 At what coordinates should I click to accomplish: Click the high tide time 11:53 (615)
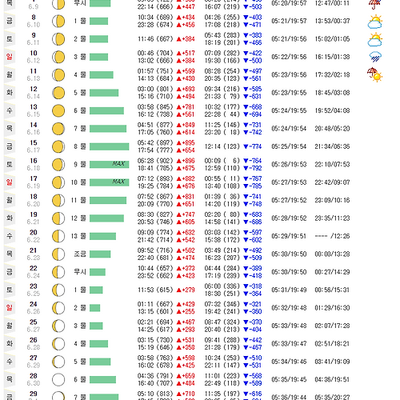click(x=155, y=290)
